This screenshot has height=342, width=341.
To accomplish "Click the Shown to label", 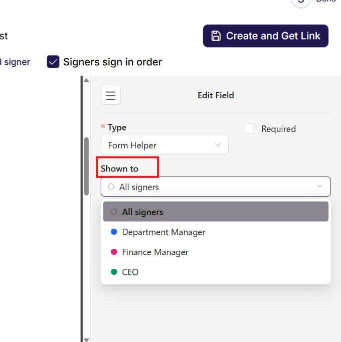I will pos(119,168).
